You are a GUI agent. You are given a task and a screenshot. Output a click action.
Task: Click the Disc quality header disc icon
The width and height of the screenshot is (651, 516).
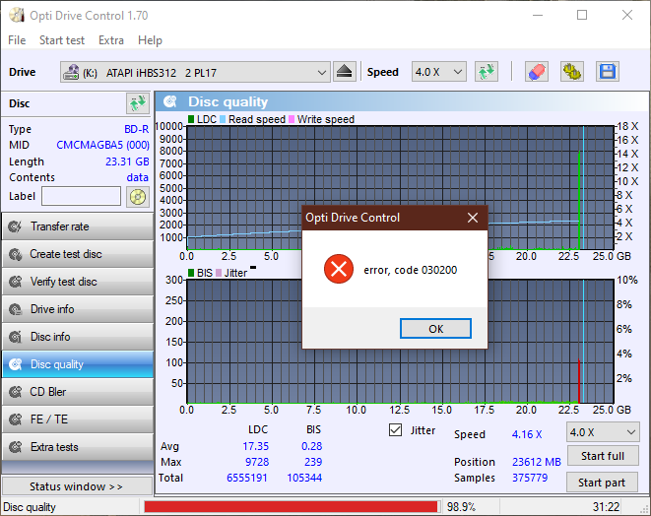click(169, 101)
